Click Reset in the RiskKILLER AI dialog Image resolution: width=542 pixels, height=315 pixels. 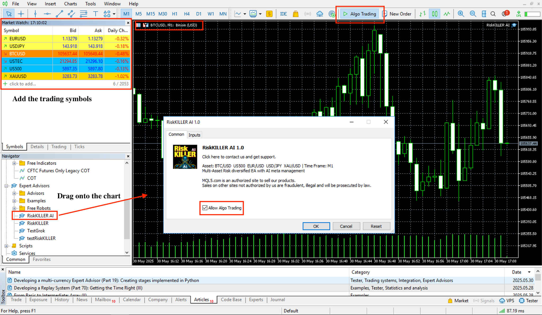click(376, 226)
